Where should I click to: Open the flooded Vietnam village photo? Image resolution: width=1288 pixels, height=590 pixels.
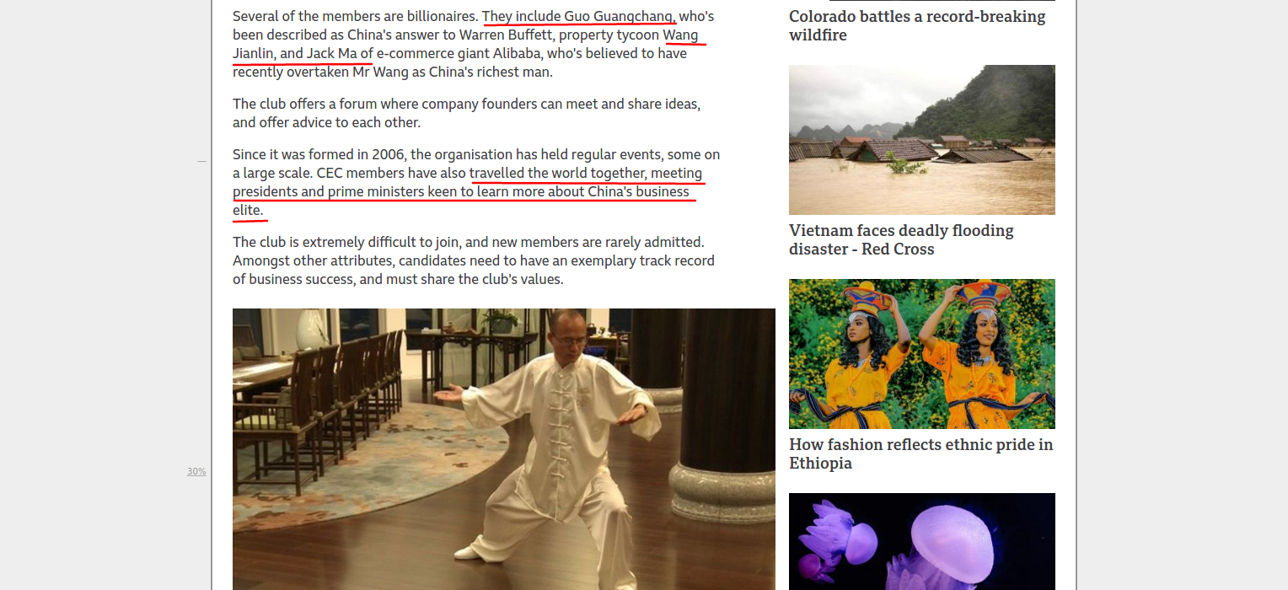[x=922, y=140]
